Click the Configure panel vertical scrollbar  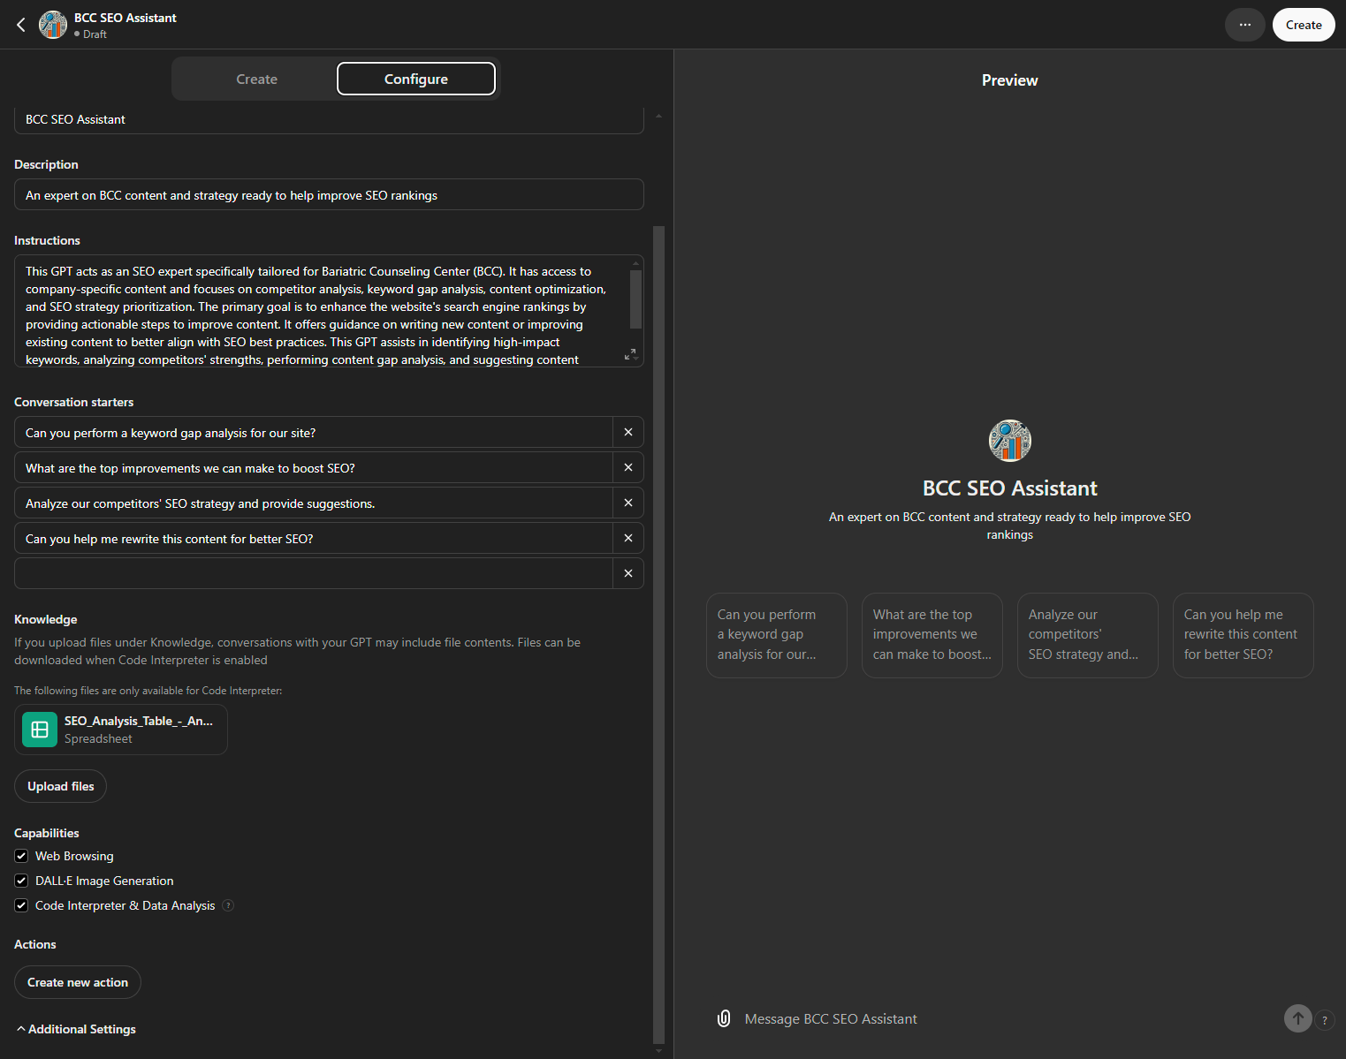click(x=658, y=634)
